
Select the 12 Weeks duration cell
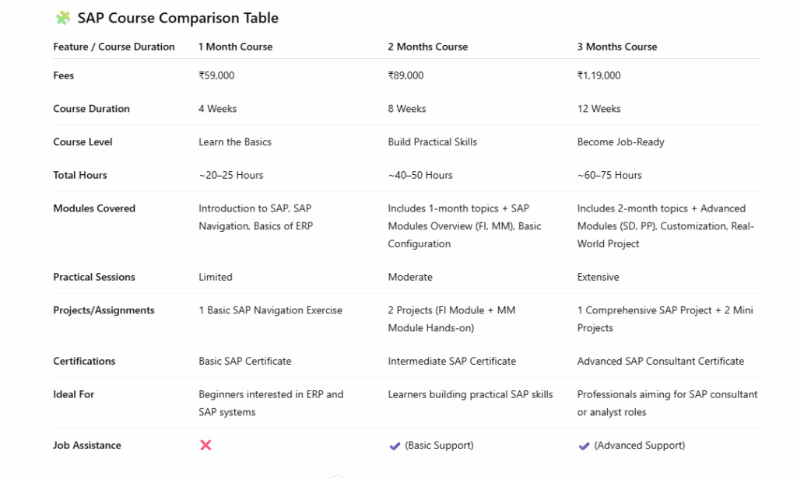599,109
